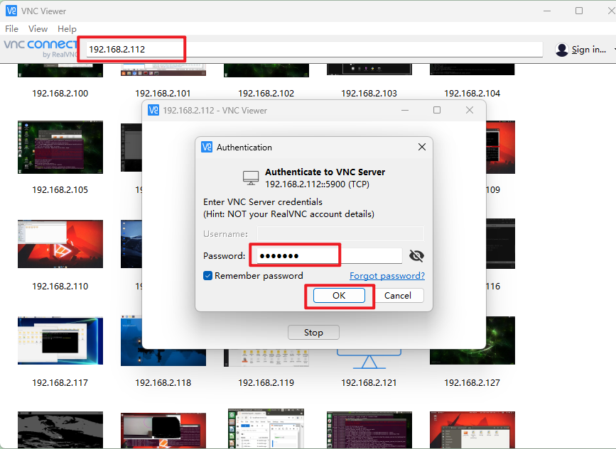Select the 192.168.2.110 thumbnail
The image size is (616, 449).
pos(60,244)
